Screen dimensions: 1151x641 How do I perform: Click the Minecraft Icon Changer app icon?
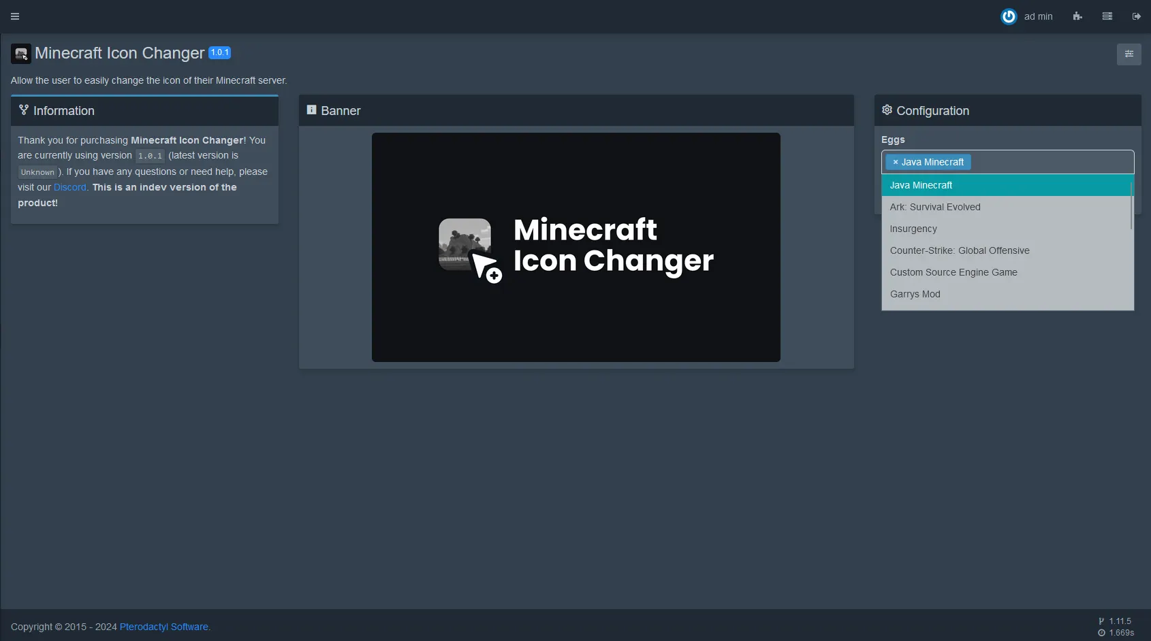coord(21,53)
